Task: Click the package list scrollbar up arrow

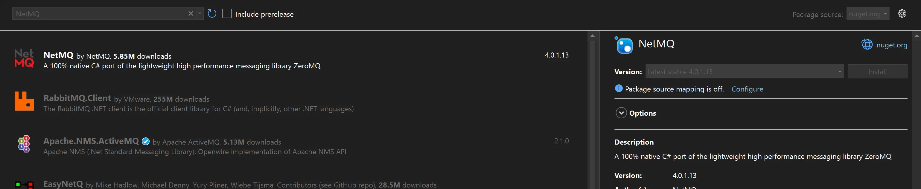Action: coord(593,36)
